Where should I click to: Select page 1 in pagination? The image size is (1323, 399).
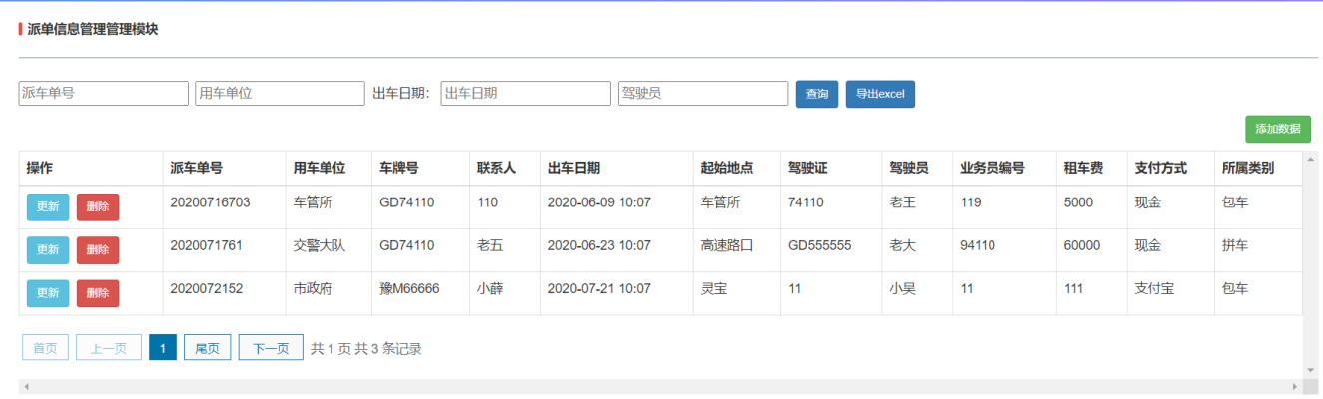162,348
